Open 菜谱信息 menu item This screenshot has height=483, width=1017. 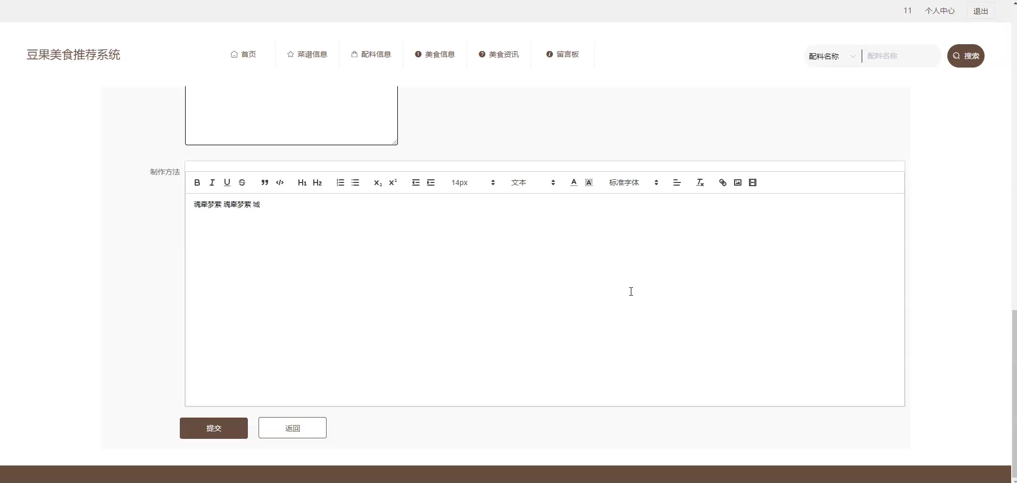click(x=307, y=54)
